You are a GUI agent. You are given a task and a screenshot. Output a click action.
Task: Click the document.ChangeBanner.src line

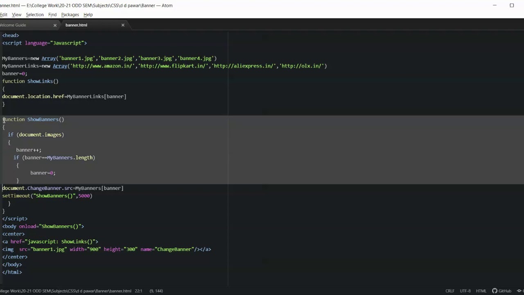(63, 188)
